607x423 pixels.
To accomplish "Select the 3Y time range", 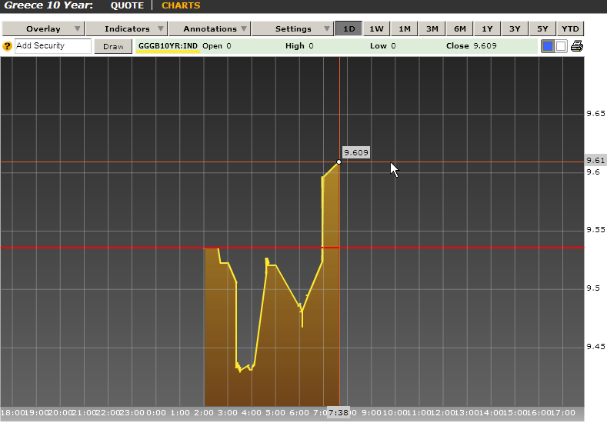I will pyautogui.click(x=515, y=28).
